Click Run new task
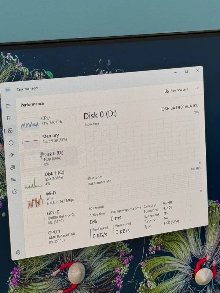This screenshot has height=293, width=220. [x=176, y=90]
